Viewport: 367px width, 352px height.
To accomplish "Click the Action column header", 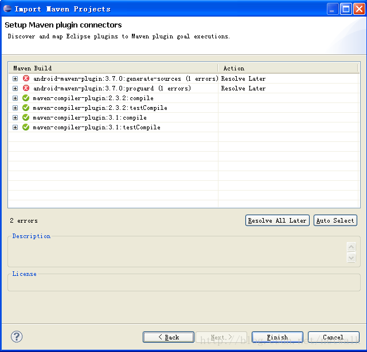I will click(288, 68).
